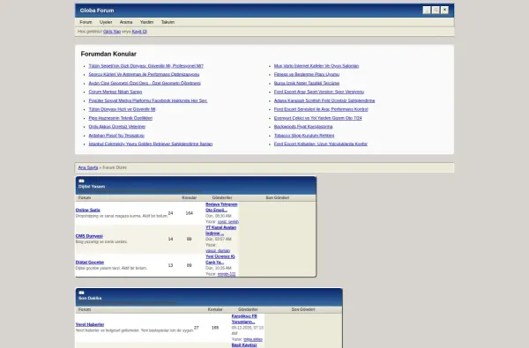Open the Dijital Yasam category title
The height and width of the screenshot is (348, 529).
(92, 187)
